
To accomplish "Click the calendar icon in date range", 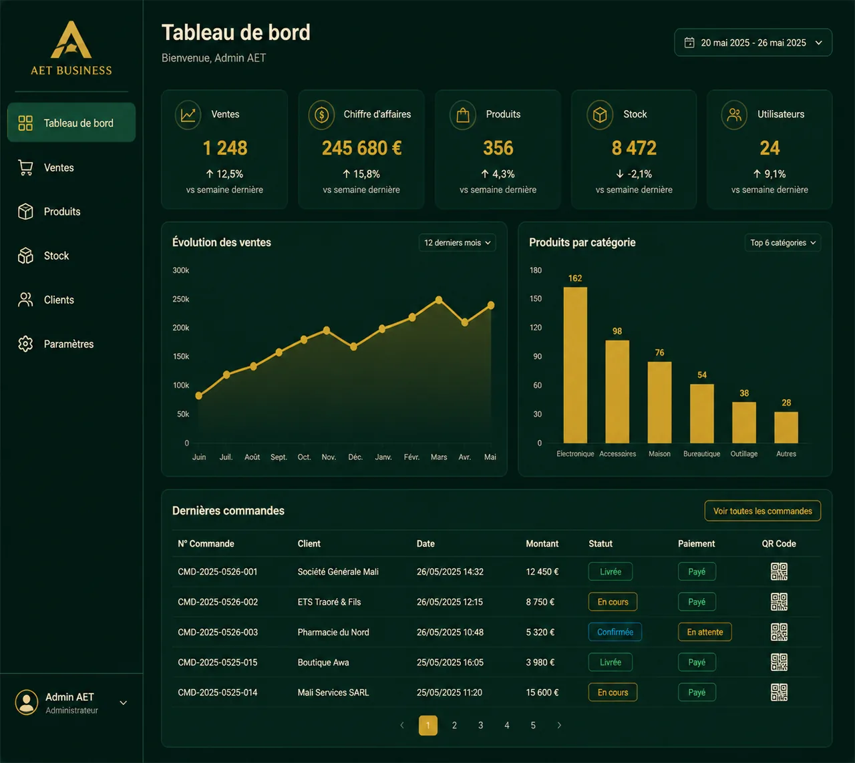I will [689, 43].
